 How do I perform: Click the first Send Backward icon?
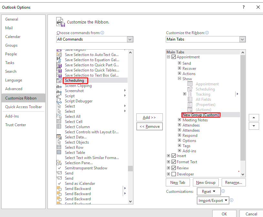pyautogui.click(x=59, y=189)
